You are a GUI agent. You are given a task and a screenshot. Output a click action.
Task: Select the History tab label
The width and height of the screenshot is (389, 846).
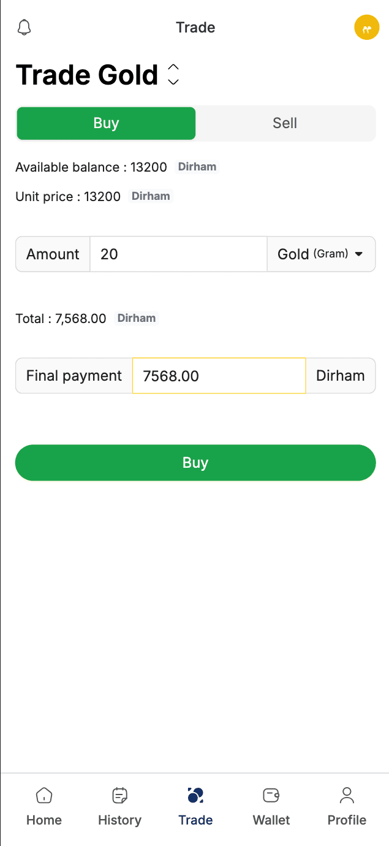pyautogui.click(x=119, y=820)
